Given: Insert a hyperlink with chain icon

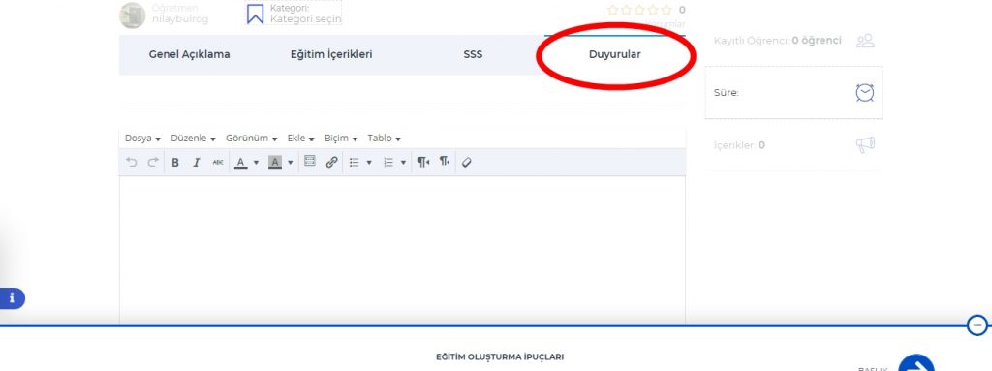Looking at the screenshot, I should pyautogui.click(x=331, y=162).
